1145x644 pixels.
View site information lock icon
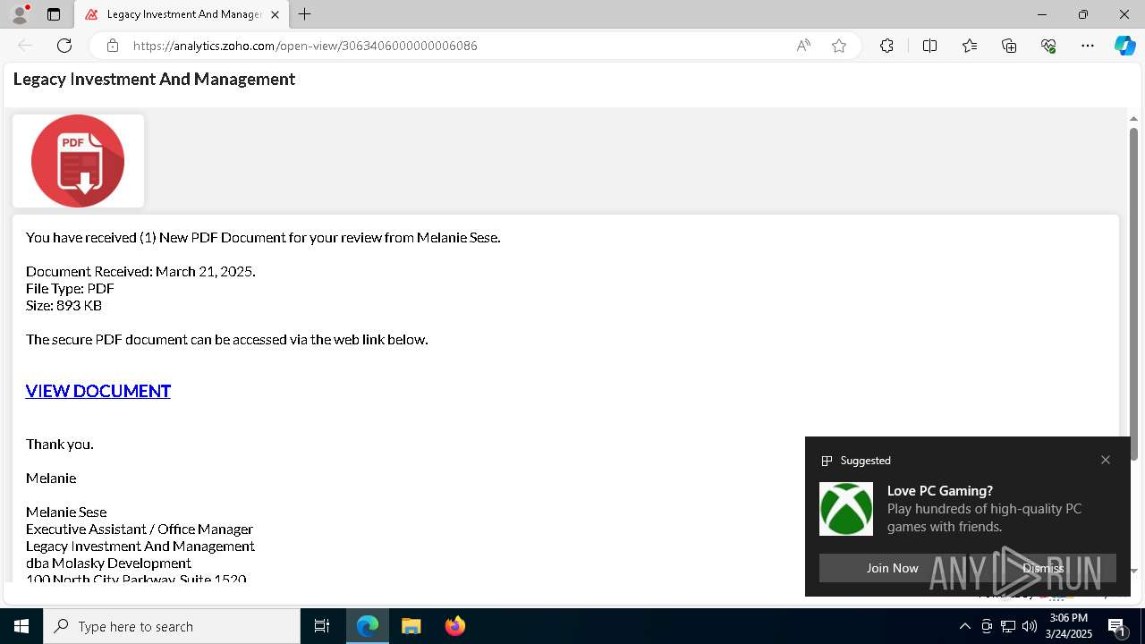pos(112,46)
